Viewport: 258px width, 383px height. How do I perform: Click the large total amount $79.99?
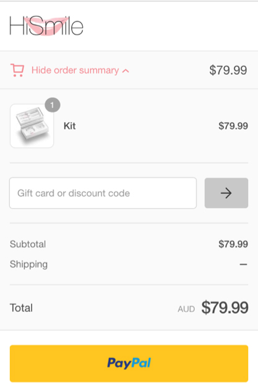coord(225,308)
